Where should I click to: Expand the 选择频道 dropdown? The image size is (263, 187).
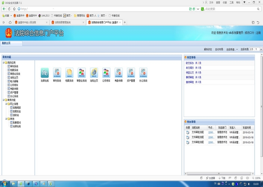[x=232, y=49]
